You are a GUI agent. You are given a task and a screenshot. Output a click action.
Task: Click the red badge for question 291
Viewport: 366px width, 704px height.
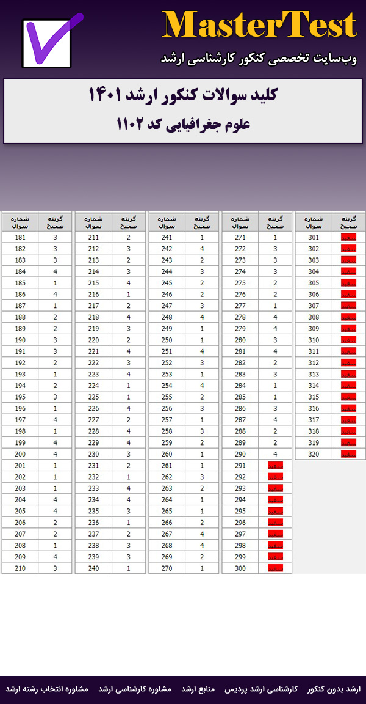click(275, 465)
